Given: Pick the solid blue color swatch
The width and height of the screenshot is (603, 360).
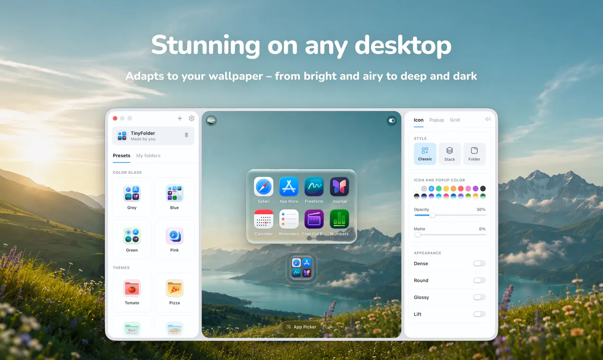Looking at the screenshot, I should point(432,189).
